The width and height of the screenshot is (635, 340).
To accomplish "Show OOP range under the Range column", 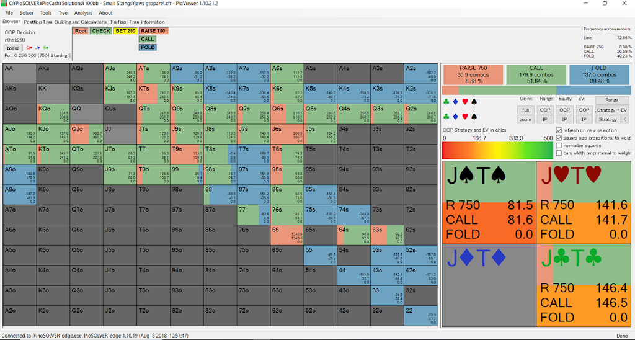I will pyautogui.click(x=545, y=110).
